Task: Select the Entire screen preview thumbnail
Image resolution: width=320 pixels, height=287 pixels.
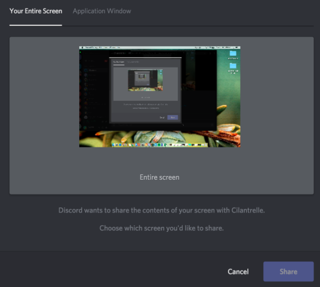Action: (x=160, y=96)
